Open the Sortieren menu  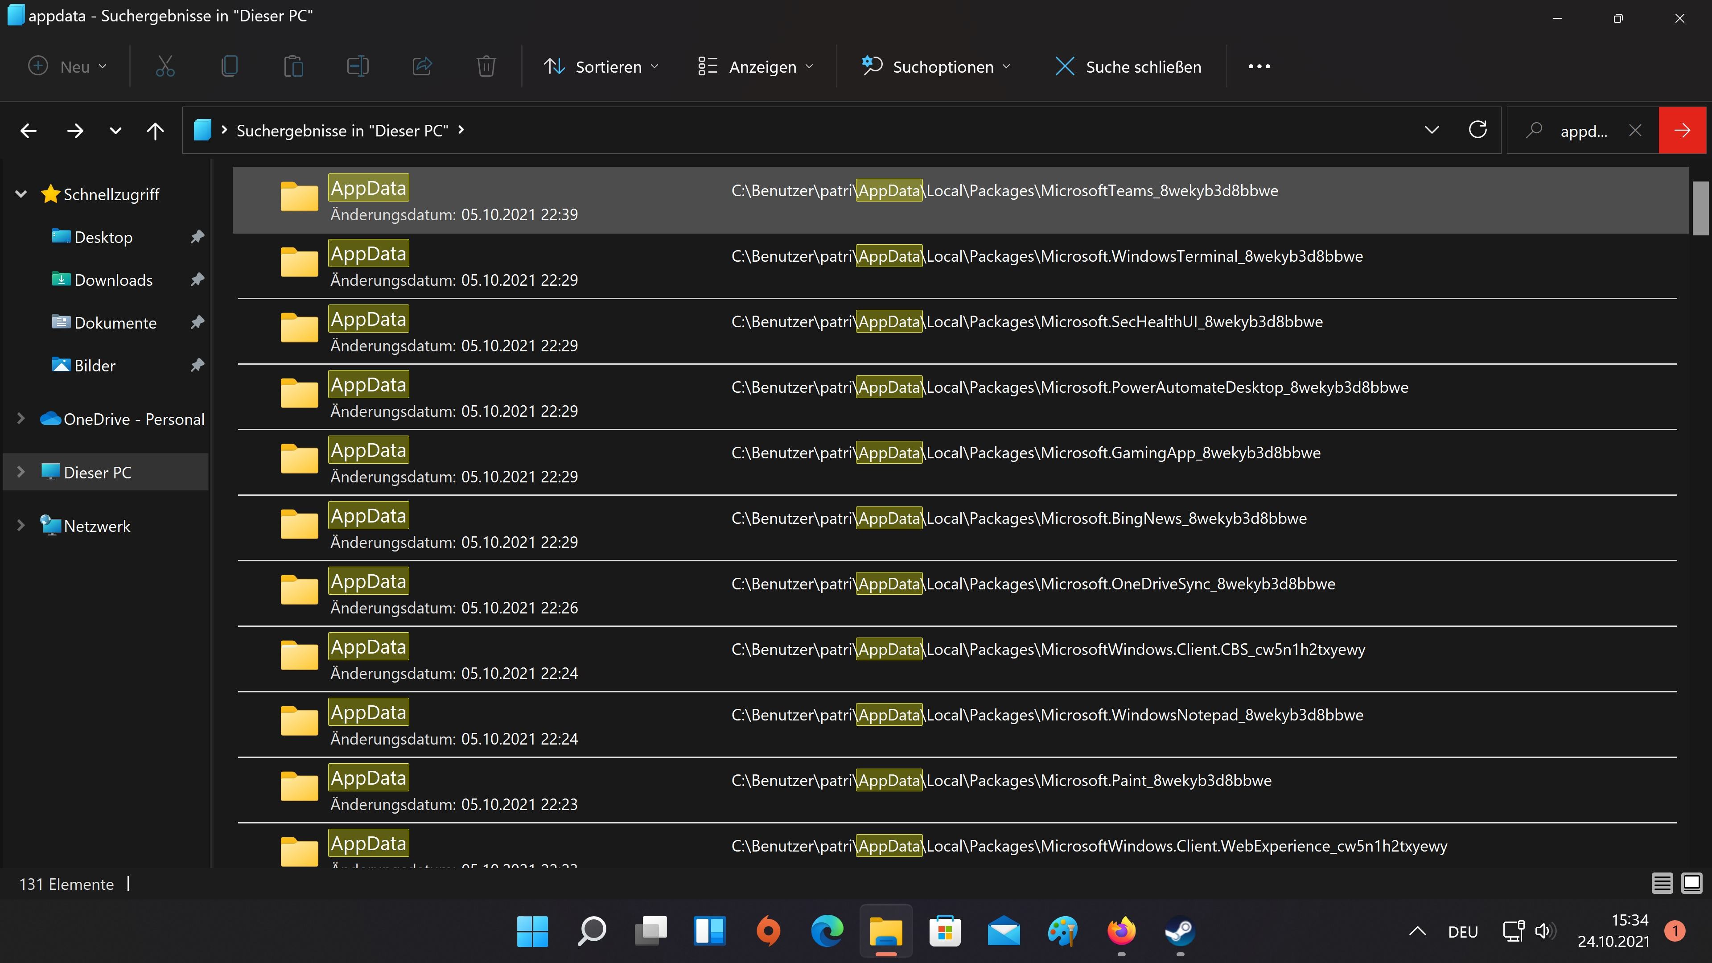tap(601, 66)
